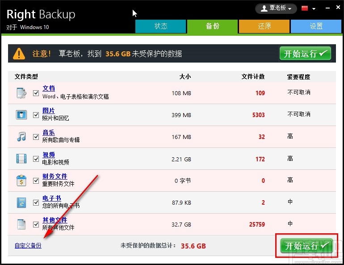Click the 紧要程度 column header
The height and width of the screenshot is (265, 344).
point(298,77)
